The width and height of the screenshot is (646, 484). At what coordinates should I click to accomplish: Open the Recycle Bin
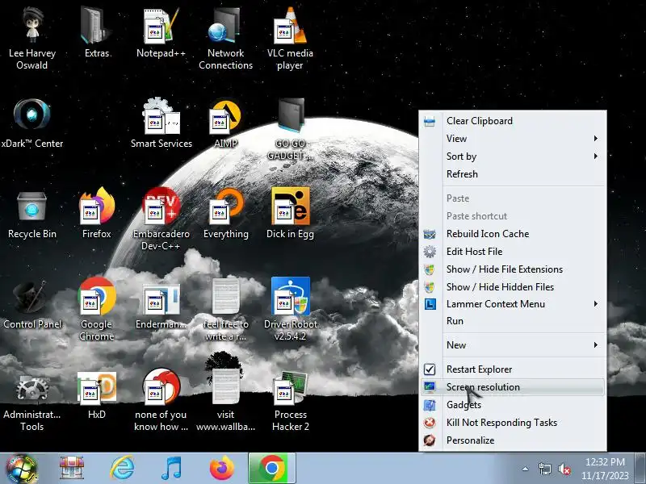pyautogui.click(x=32, y=213)
